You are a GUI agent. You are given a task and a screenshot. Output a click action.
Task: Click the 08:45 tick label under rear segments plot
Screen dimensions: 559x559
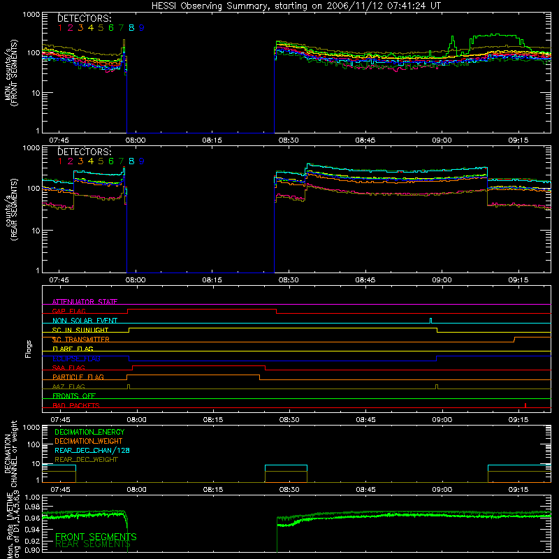tap(365, 280)
